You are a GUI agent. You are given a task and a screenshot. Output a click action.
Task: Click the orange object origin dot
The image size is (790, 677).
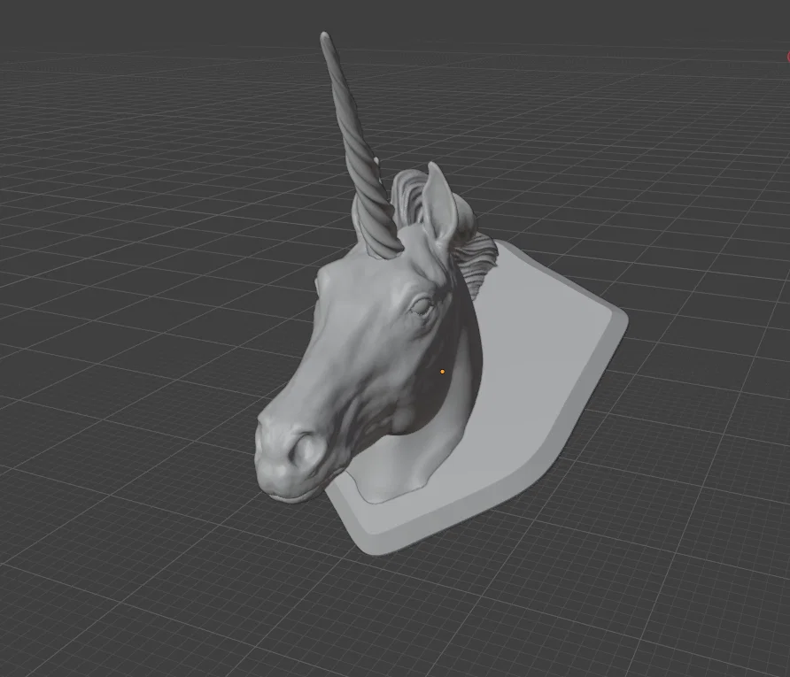point(442,372)
